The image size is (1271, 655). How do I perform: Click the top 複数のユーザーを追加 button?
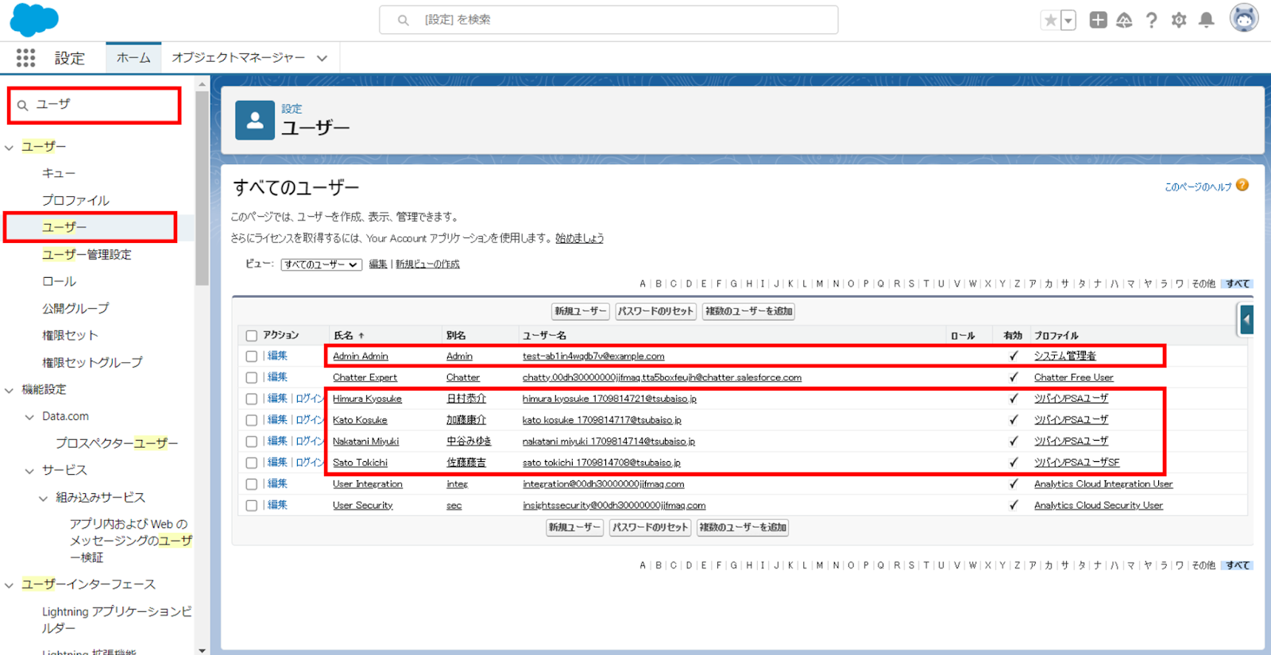point(749,311)
